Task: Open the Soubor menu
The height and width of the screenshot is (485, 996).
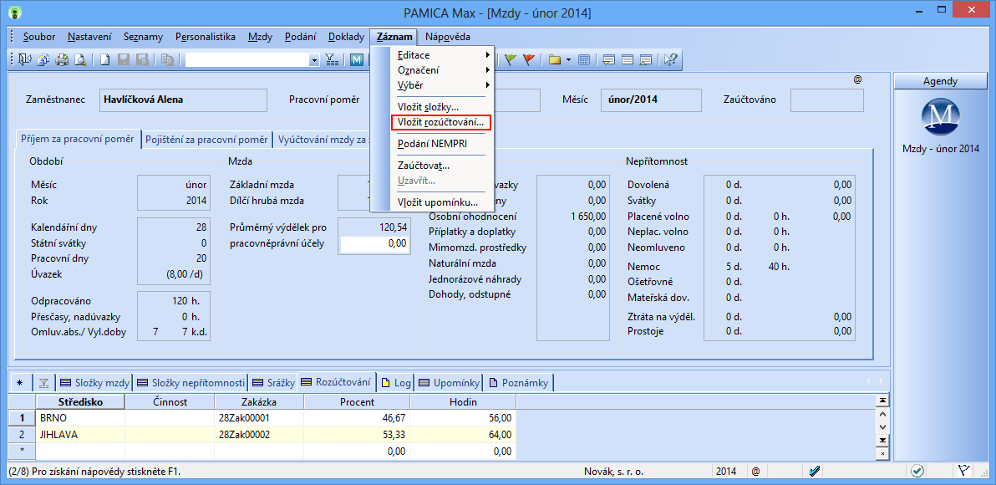Action: [38, 36]
